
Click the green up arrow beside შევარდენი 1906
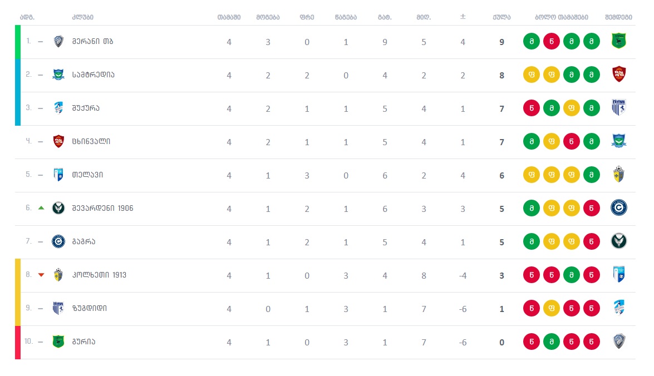(41, 207)
